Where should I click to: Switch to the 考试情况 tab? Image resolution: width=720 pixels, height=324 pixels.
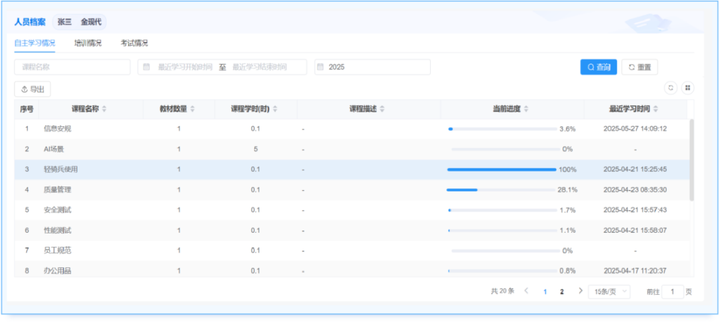coord(134,43)
